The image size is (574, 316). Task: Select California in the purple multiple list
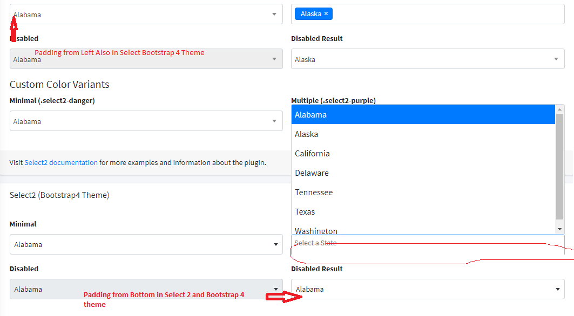[x=378, y=153]
